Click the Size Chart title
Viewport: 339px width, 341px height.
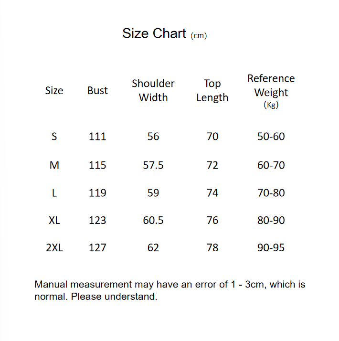(154, 33)
